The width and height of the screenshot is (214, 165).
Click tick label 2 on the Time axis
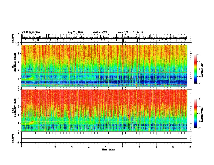click(x=55, y=147)
